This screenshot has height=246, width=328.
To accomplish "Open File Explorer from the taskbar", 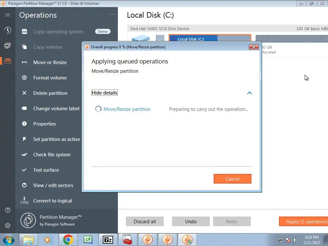I will click(x=29, y=240).
